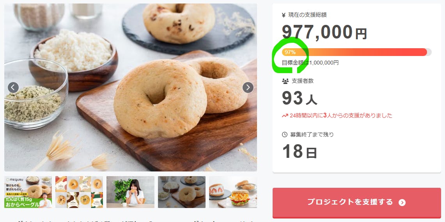
Task: Click the 目標金額は1,000,000円 text
Action: click(x=310, y=63)
